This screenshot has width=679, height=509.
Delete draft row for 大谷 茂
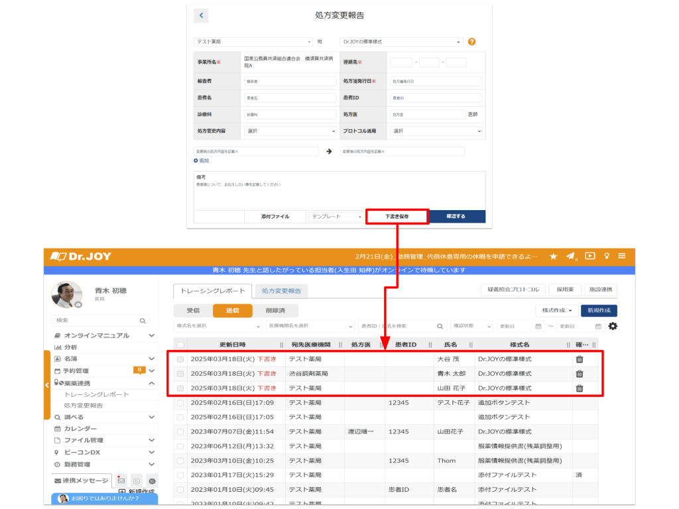click(x=579, y=359)
